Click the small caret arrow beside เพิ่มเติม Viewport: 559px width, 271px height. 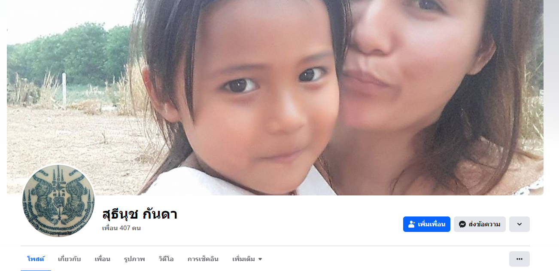[260, 259]
